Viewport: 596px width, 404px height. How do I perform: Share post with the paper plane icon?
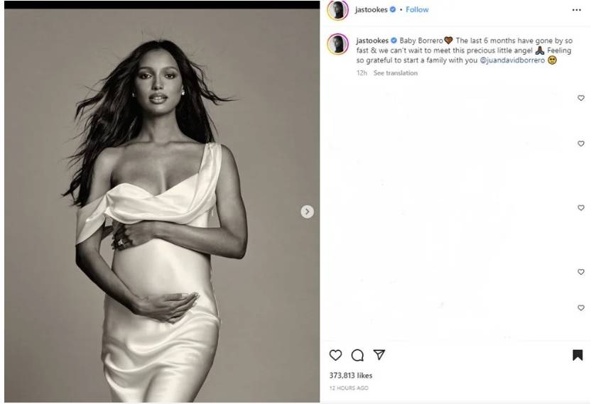[x=379, y=354]
